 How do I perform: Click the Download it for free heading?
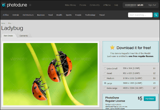coord(134,48)
